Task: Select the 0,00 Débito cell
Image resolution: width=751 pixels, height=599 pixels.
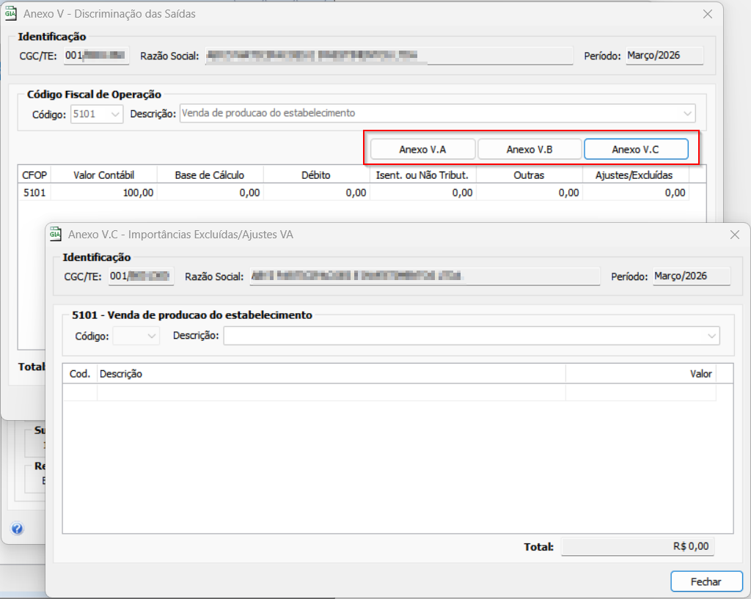Action: point(317,193)
